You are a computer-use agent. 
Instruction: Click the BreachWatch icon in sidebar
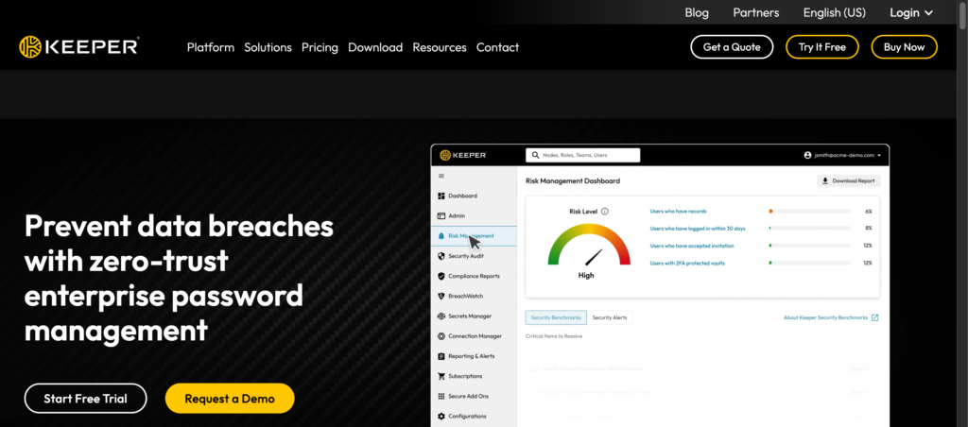[441, 297]
